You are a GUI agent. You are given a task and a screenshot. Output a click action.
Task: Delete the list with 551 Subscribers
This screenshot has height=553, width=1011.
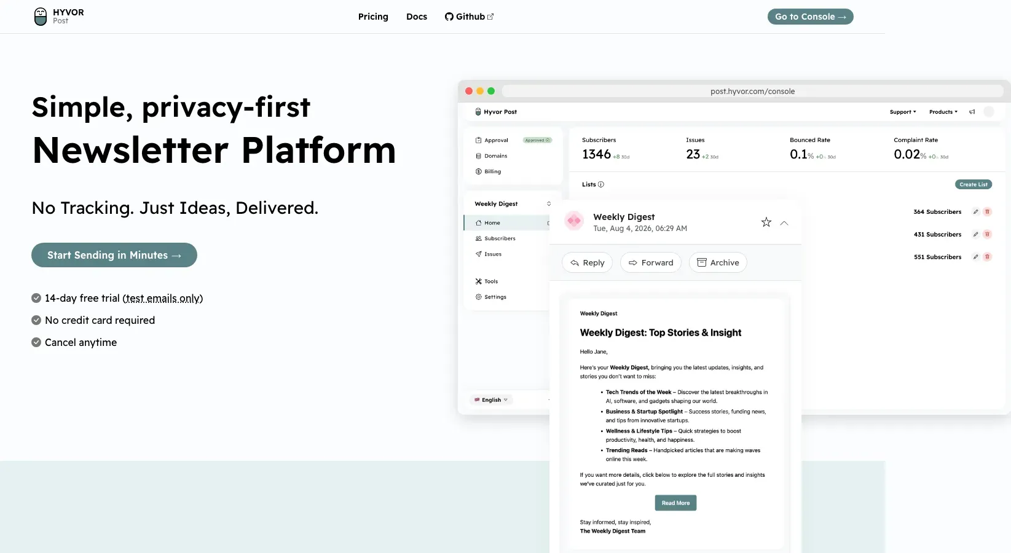click(x=988, y=257)
